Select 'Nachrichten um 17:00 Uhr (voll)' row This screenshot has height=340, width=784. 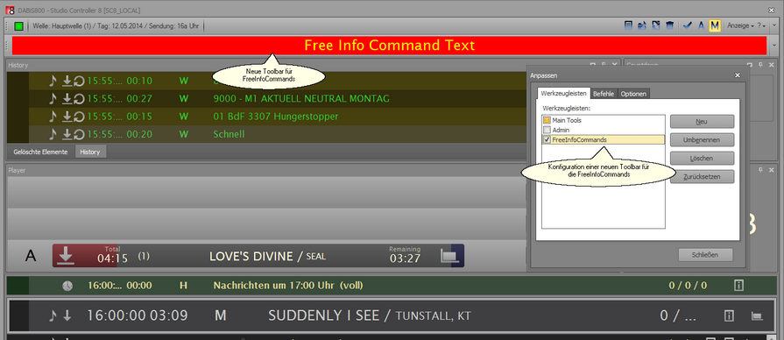[392, 286]
